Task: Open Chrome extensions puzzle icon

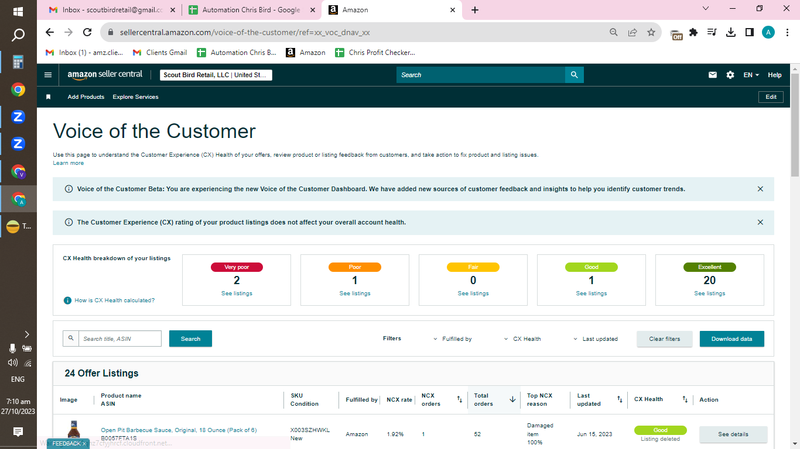Action: tap(694, 32)
